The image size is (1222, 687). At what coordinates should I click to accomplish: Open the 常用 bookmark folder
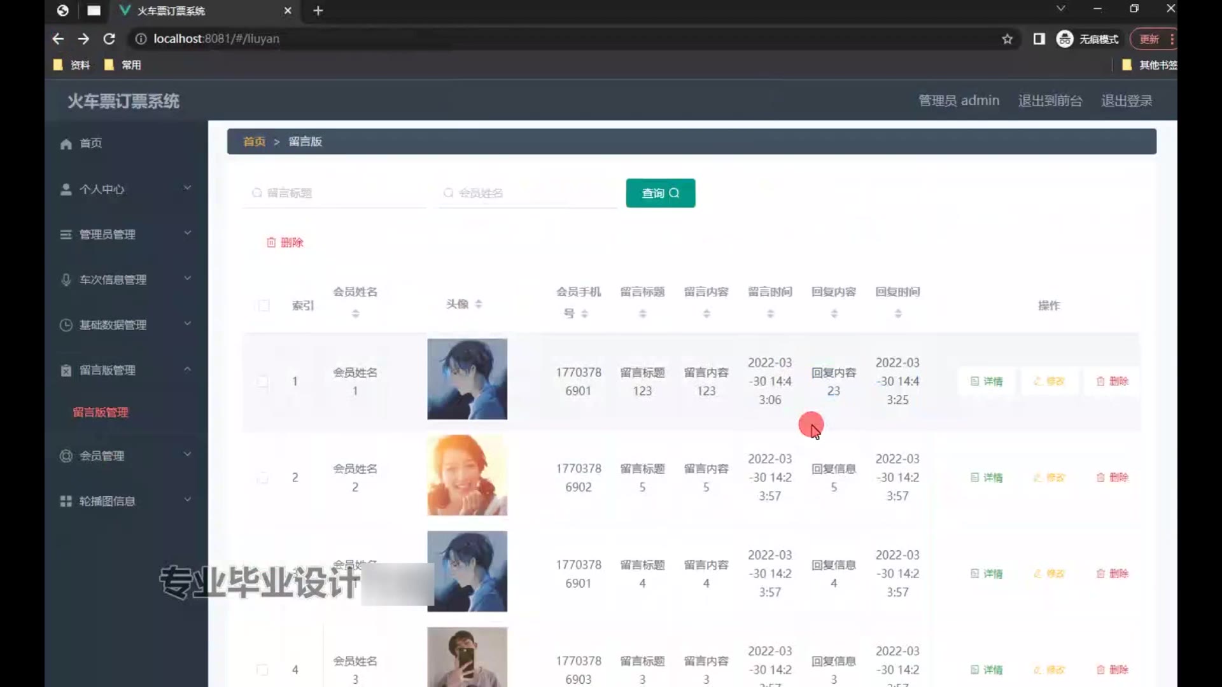click(122, 65)
